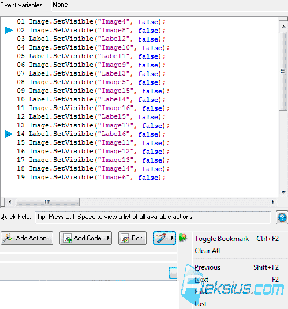Click the bookmark marker on line 02
This screenshot has width=288, height=309.
(9, 31)
